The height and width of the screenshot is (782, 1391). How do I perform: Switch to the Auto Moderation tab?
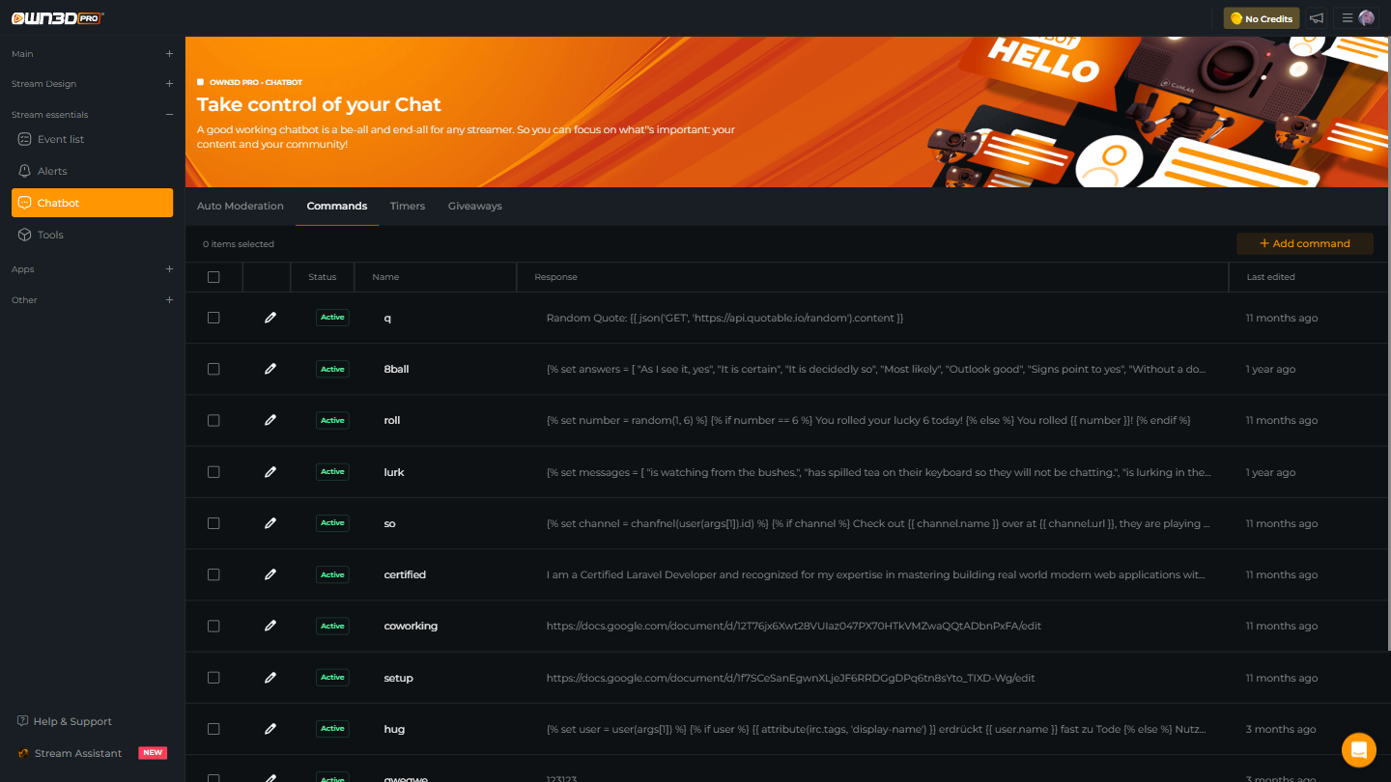pyautogui.click(x=241, y=206)
